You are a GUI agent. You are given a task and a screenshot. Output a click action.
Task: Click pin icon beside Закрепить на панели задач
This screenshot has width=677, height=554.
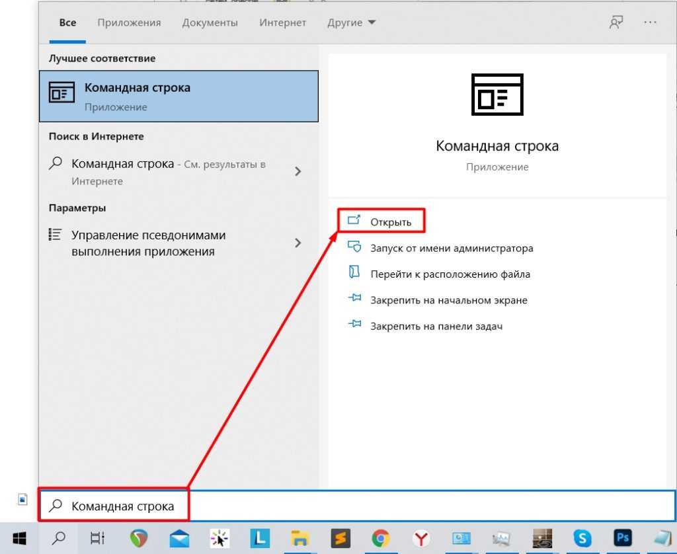pos(354,323)
